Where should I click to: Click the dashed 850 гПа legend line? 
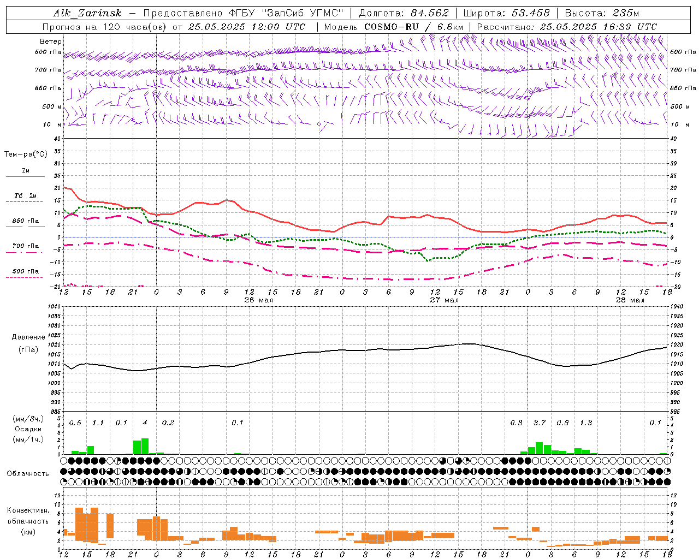[x=25, y=227]
